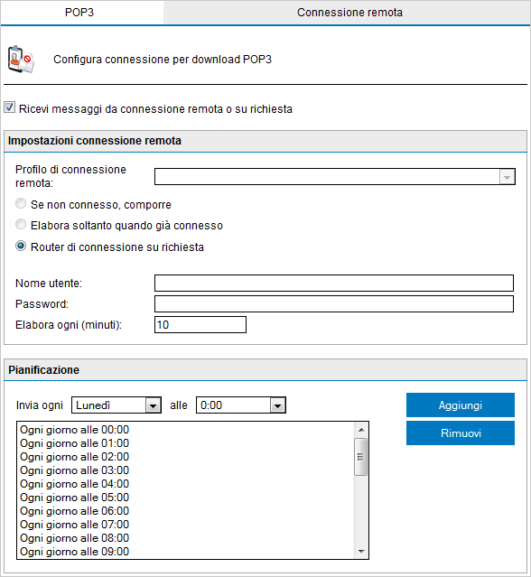531x577 pixels.
Task: Click the POP3 configuration clipboard icon
Action: coord(21,59)
